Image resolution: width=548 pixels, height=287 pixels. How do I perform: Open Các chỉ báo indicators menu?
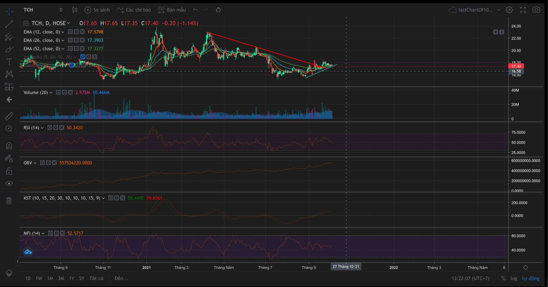tap(134, 10)
